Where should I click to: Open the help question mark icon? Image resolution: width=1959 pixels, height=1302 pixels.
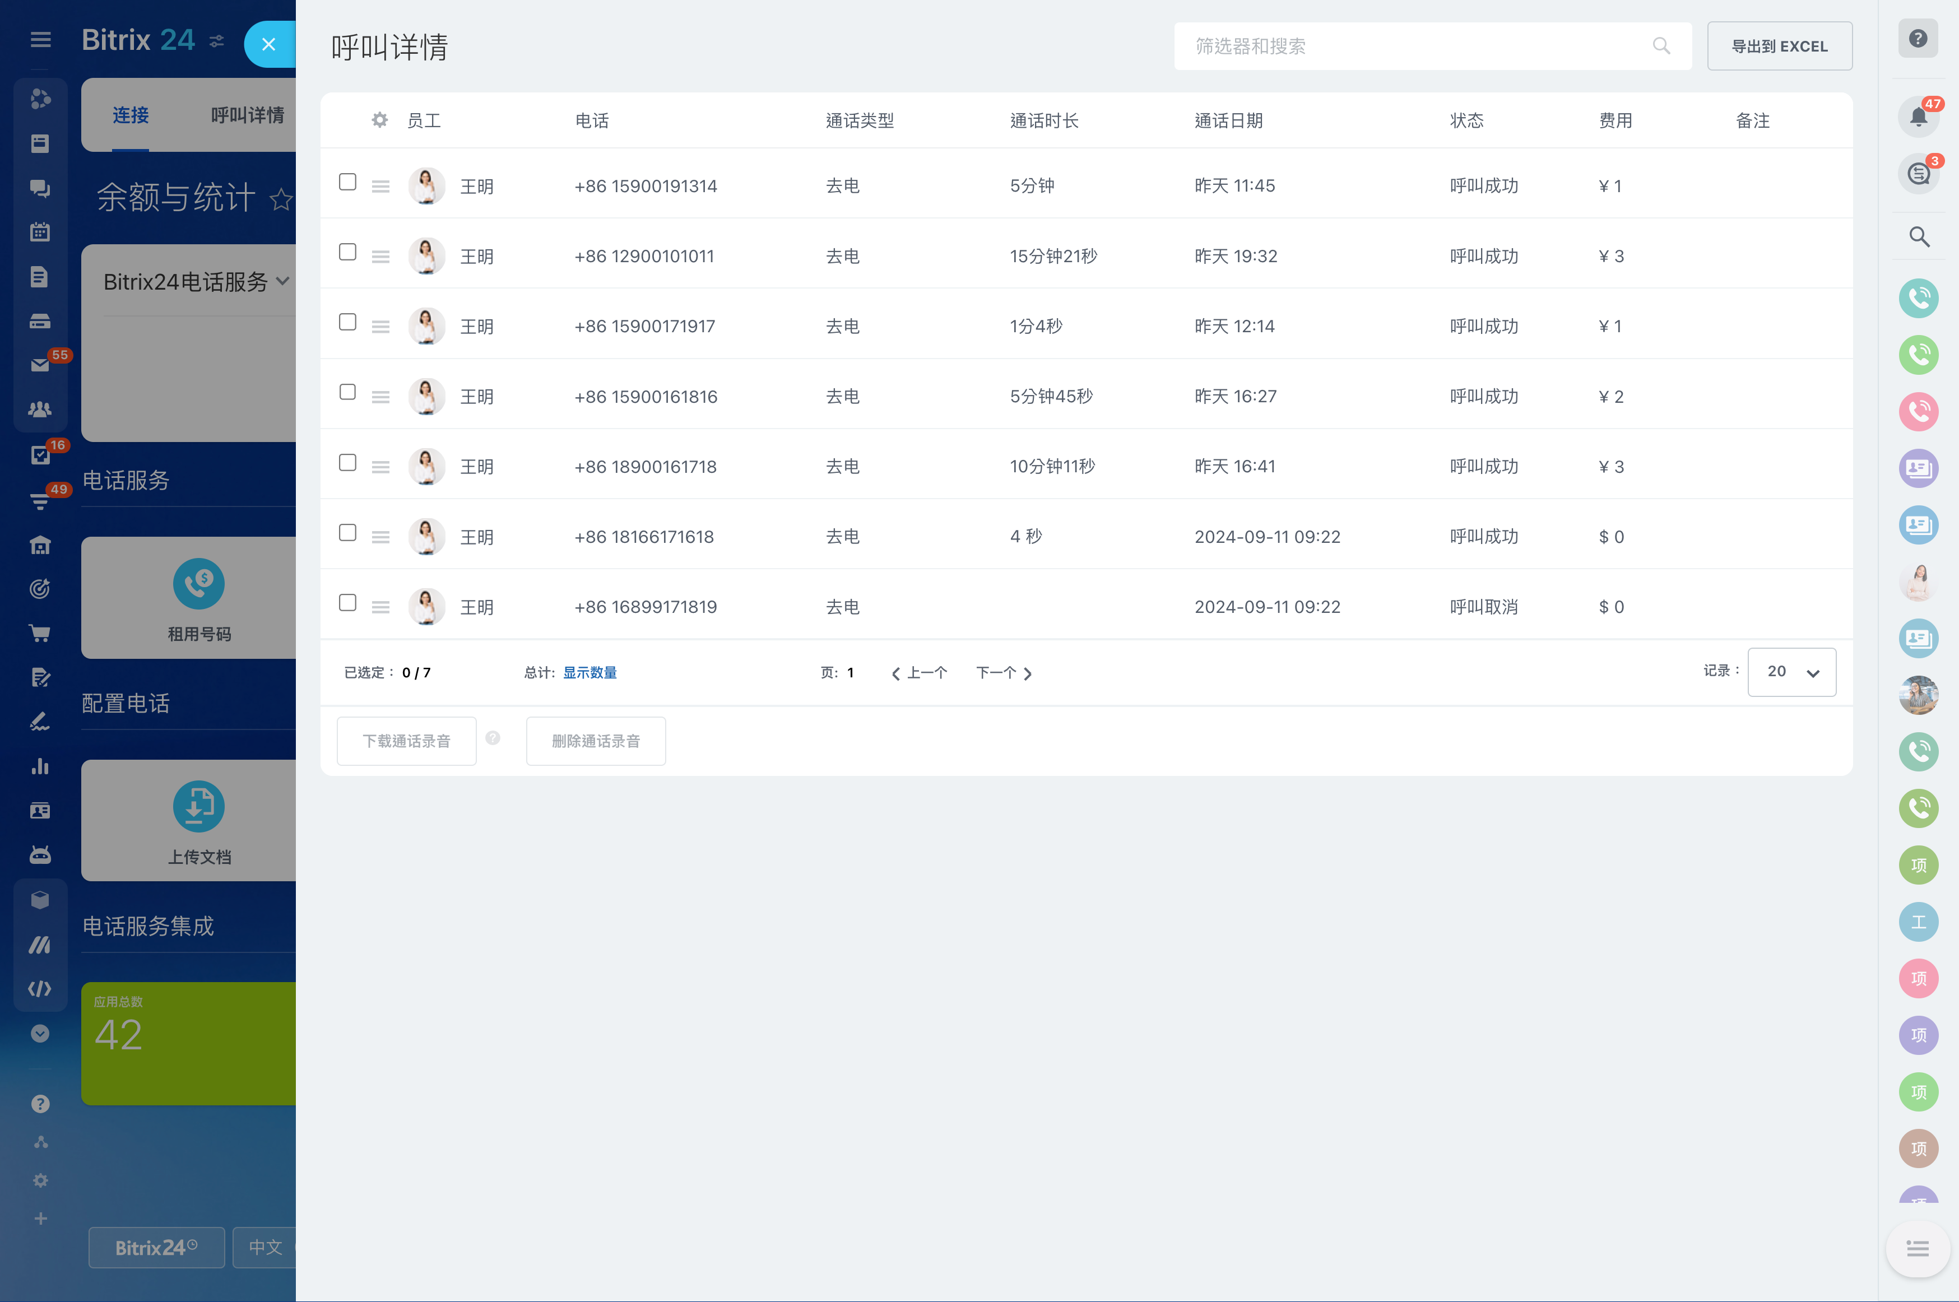click(x=1918, y=39)
